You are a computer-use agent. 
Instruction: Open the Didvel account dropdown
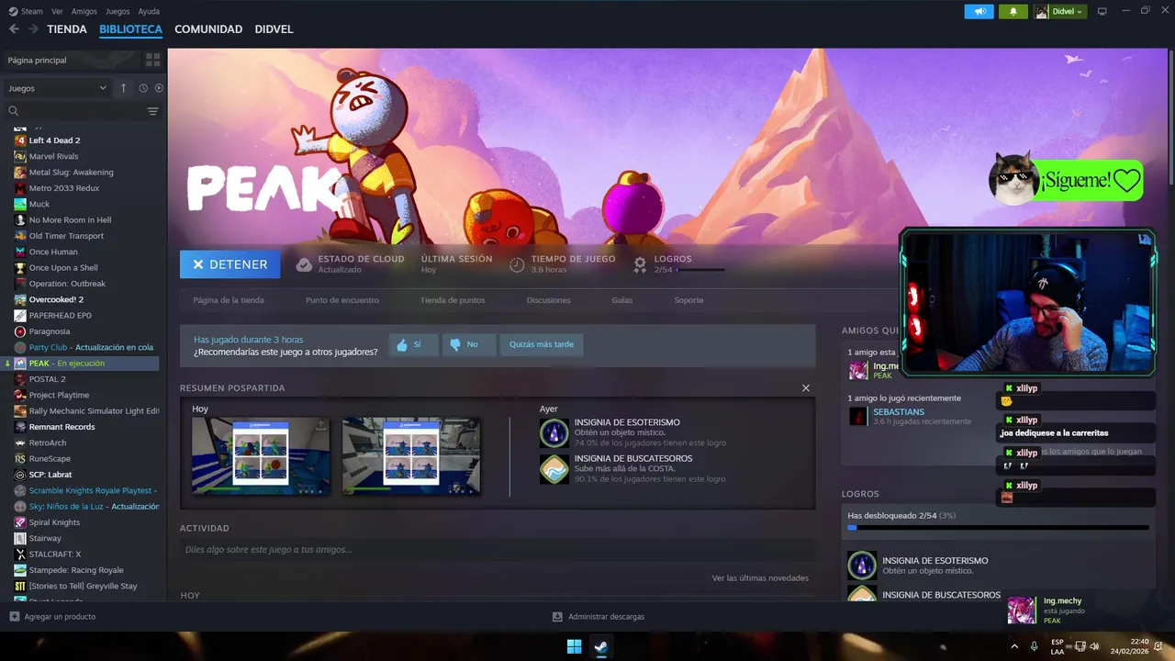tap(1060, 11)
